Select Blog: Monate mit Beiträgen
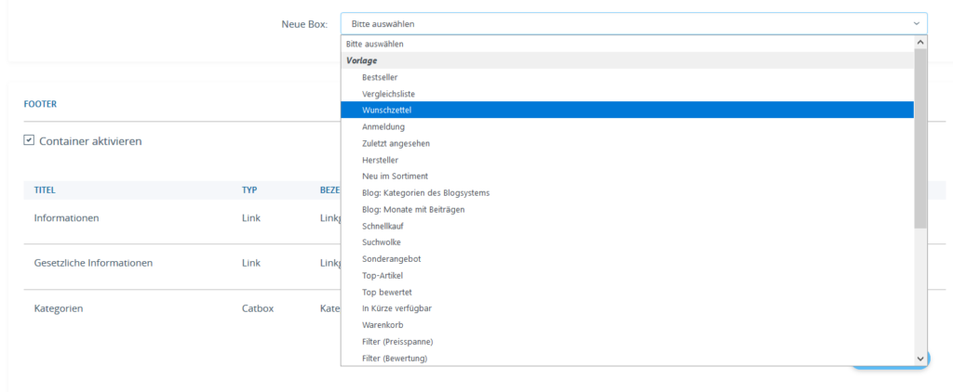 coord(413,209)
